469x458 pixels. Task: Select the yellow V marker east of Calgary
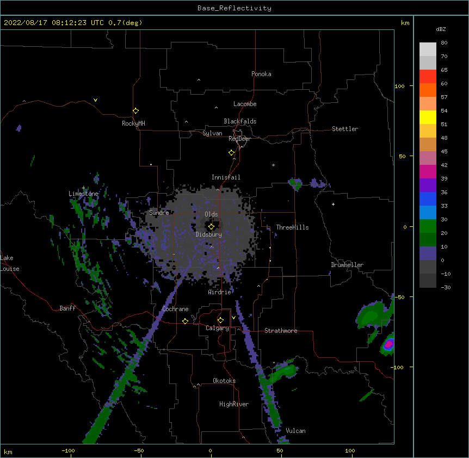(233, 318)
